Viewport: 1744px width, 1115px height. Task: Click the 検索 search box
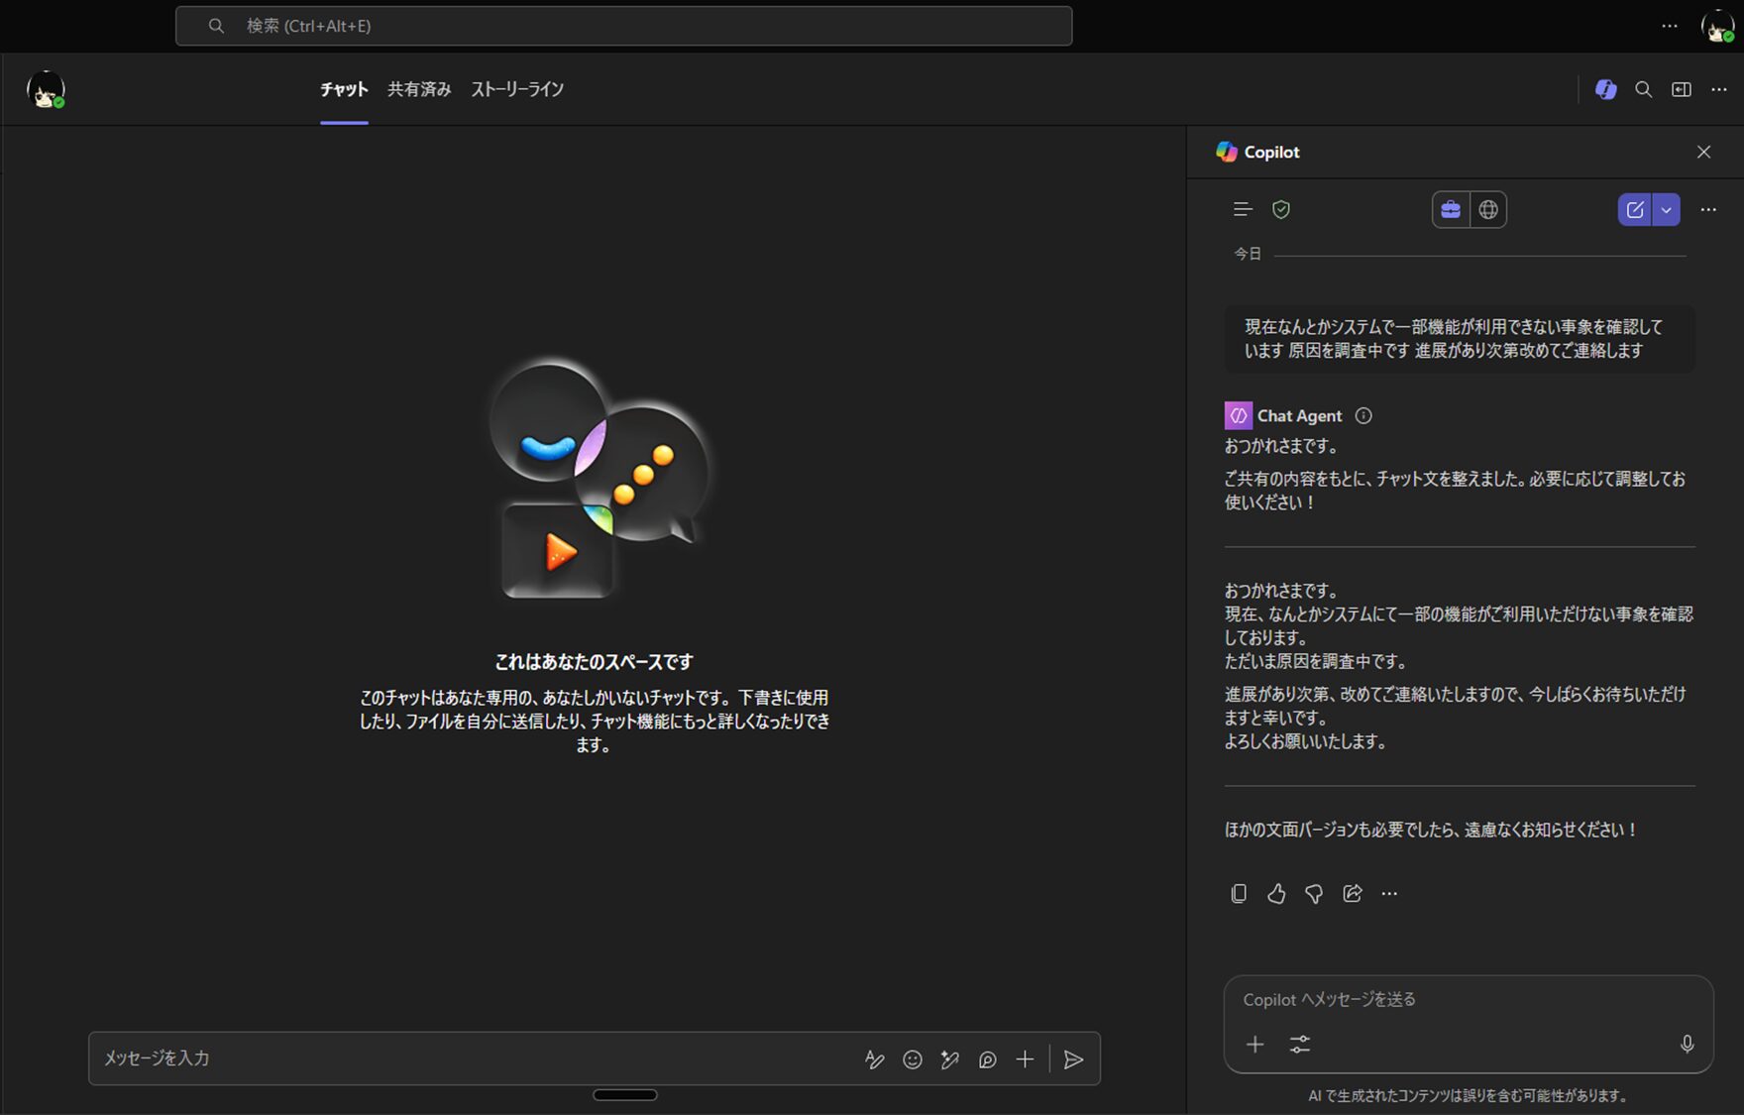click(624, 26)
